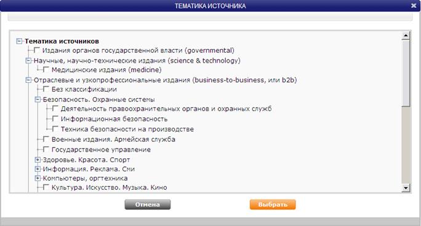Viewport: 421px width, 226px height.
Task: Click Государственное управление label text
Action: coord(101,149)
